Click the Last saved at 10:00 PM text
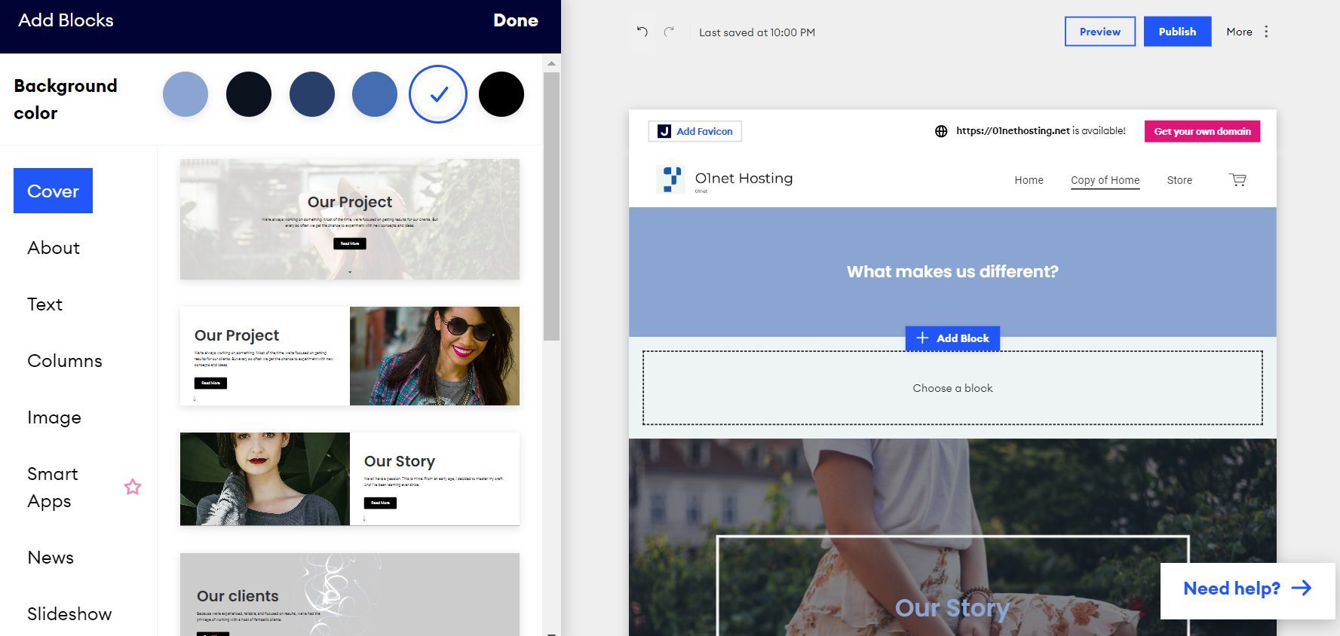 757,32
